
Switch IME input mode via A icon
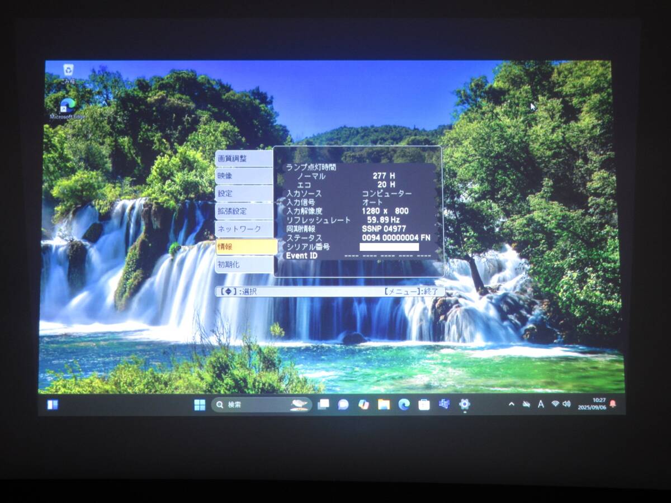point(541,404)
